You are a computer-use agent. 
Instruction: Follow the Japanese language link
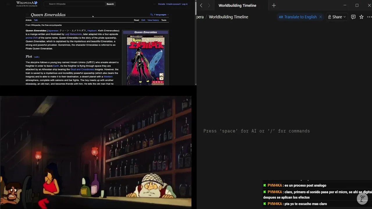point(53,30)
